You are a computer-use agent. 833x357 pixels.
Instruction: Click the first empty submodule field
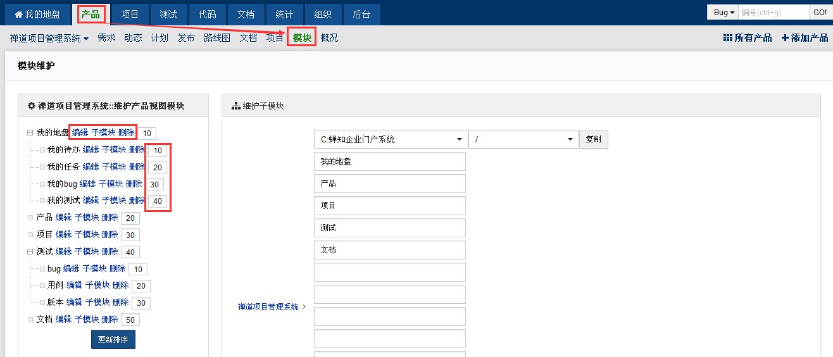[390, 272]
